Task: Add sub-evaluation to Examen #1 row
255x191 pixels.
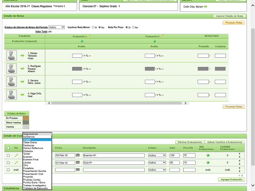Action: (x=208, y=155)
